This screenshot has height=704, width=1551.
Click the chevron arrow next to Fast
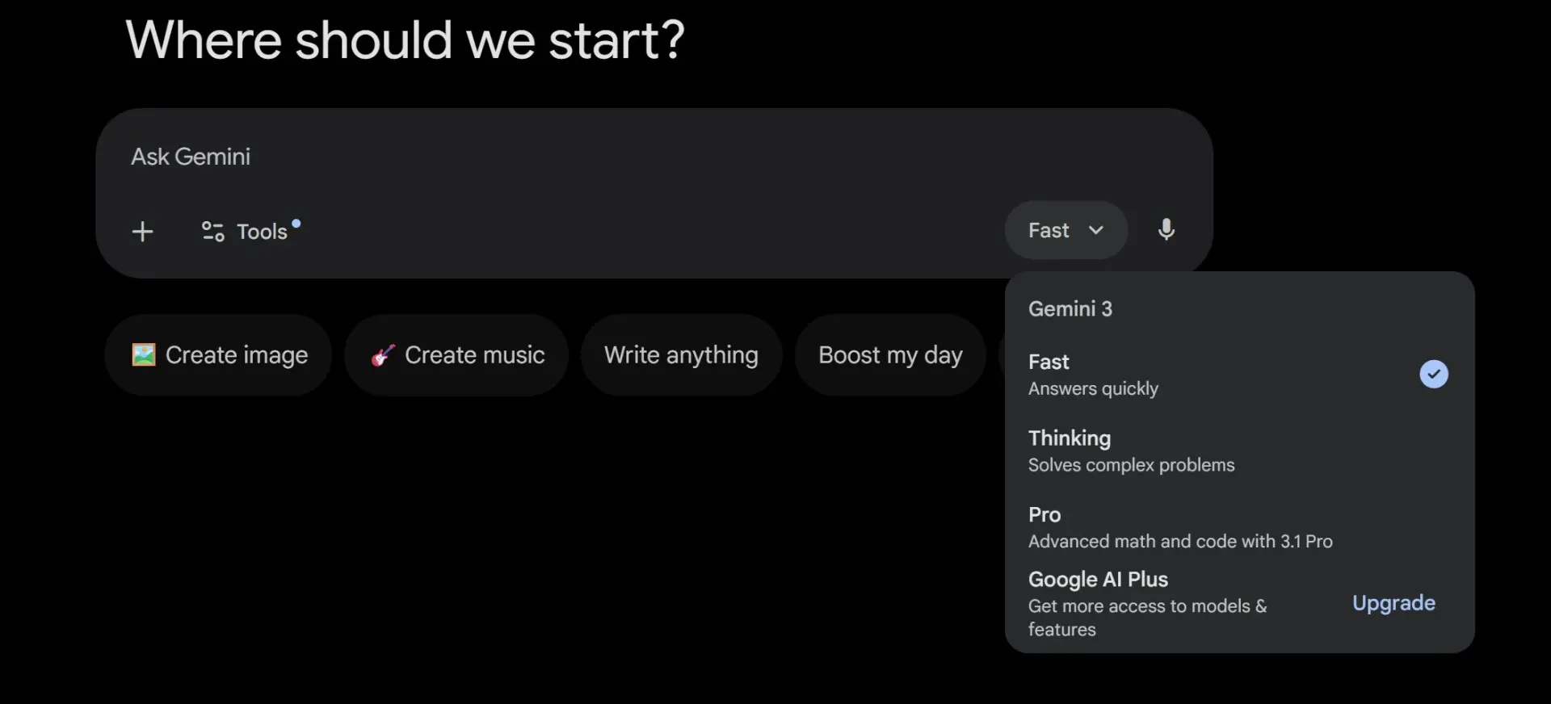click(x=1096, y=230)
